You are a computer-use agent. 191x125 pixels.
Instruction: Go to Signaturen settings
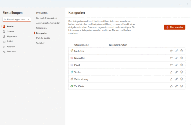point(41,28)
